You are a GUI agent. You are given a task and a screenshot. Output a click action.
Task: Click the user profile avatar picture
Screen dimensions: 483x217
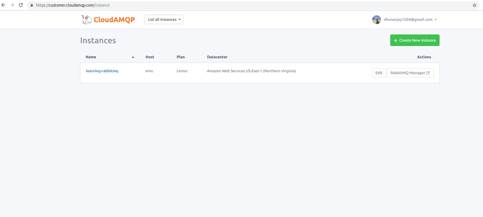(377, 20)
